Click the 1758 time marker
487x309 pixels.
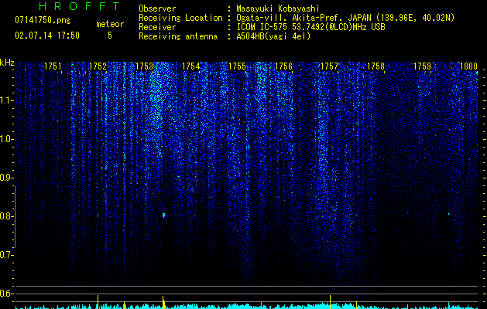[376, 66]
